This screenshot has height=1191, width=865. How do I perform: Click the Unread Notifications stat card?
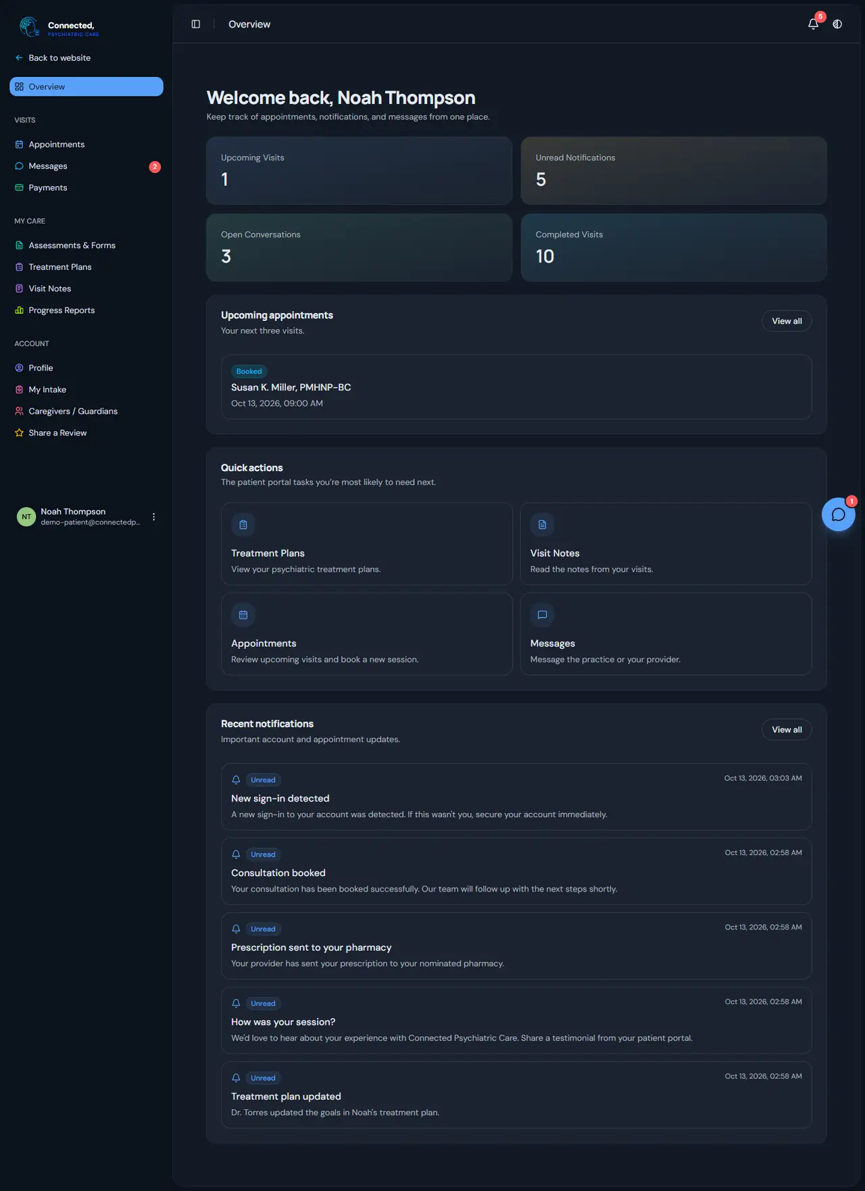coord(674,170)
